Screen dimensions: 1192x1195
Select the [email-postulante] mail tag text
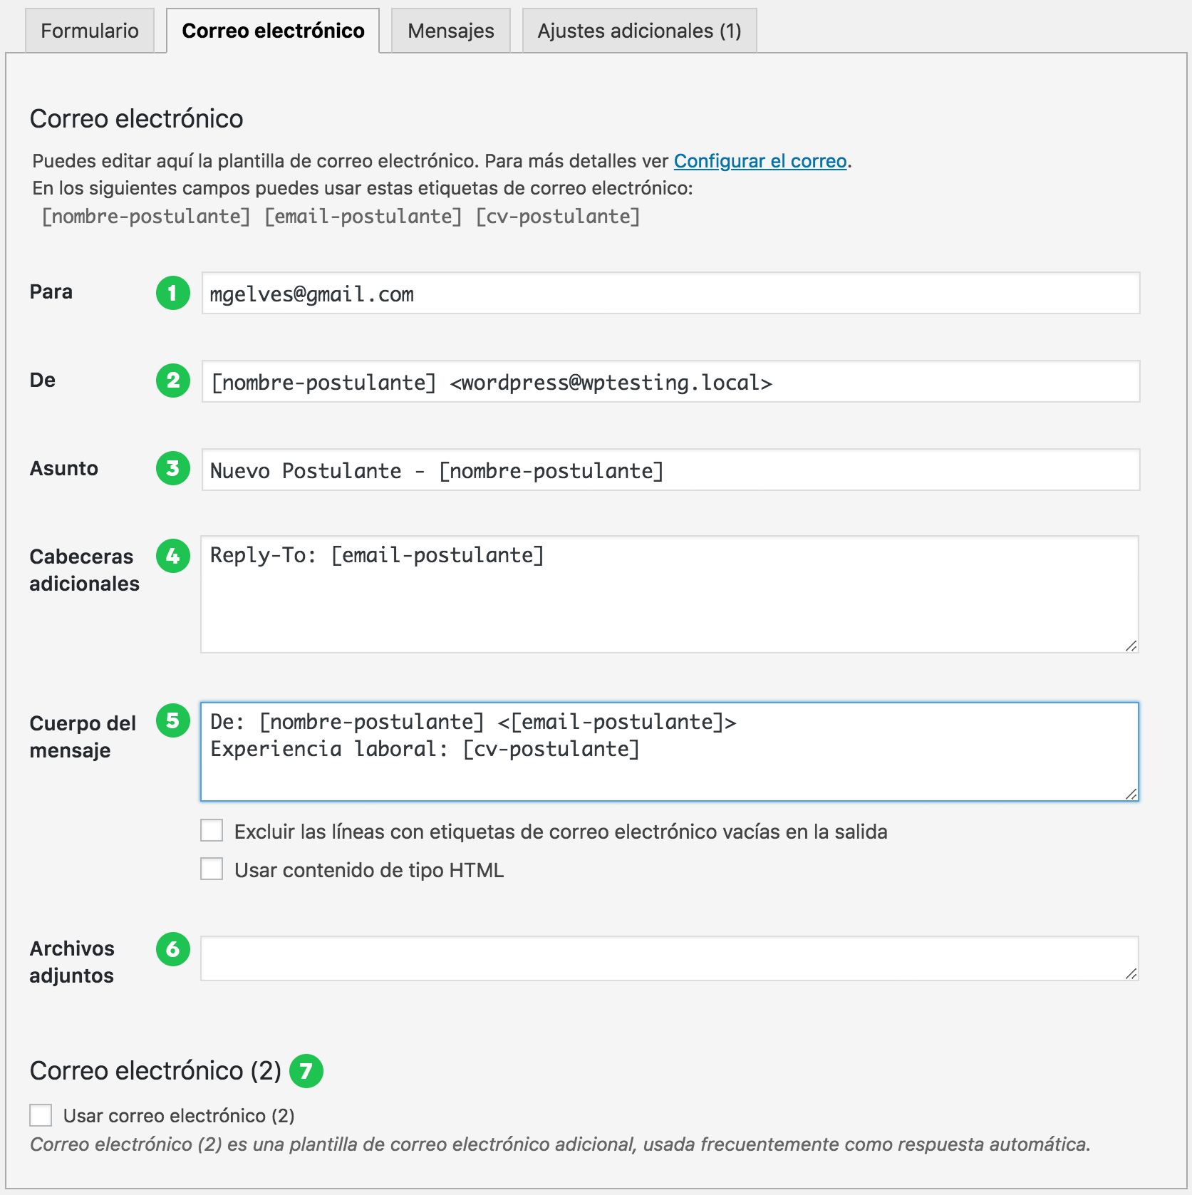(x=363, y=217)
